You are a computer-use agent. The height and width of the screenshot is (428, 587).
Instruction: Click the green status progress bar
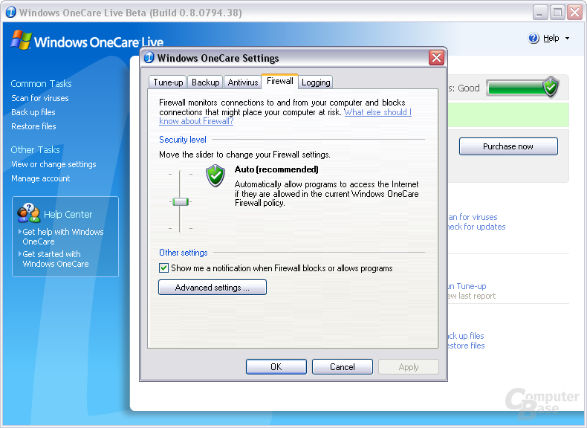coord(516,88)
